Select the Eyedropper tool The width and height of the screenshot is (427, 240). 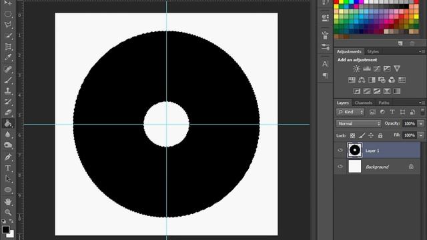8,57
